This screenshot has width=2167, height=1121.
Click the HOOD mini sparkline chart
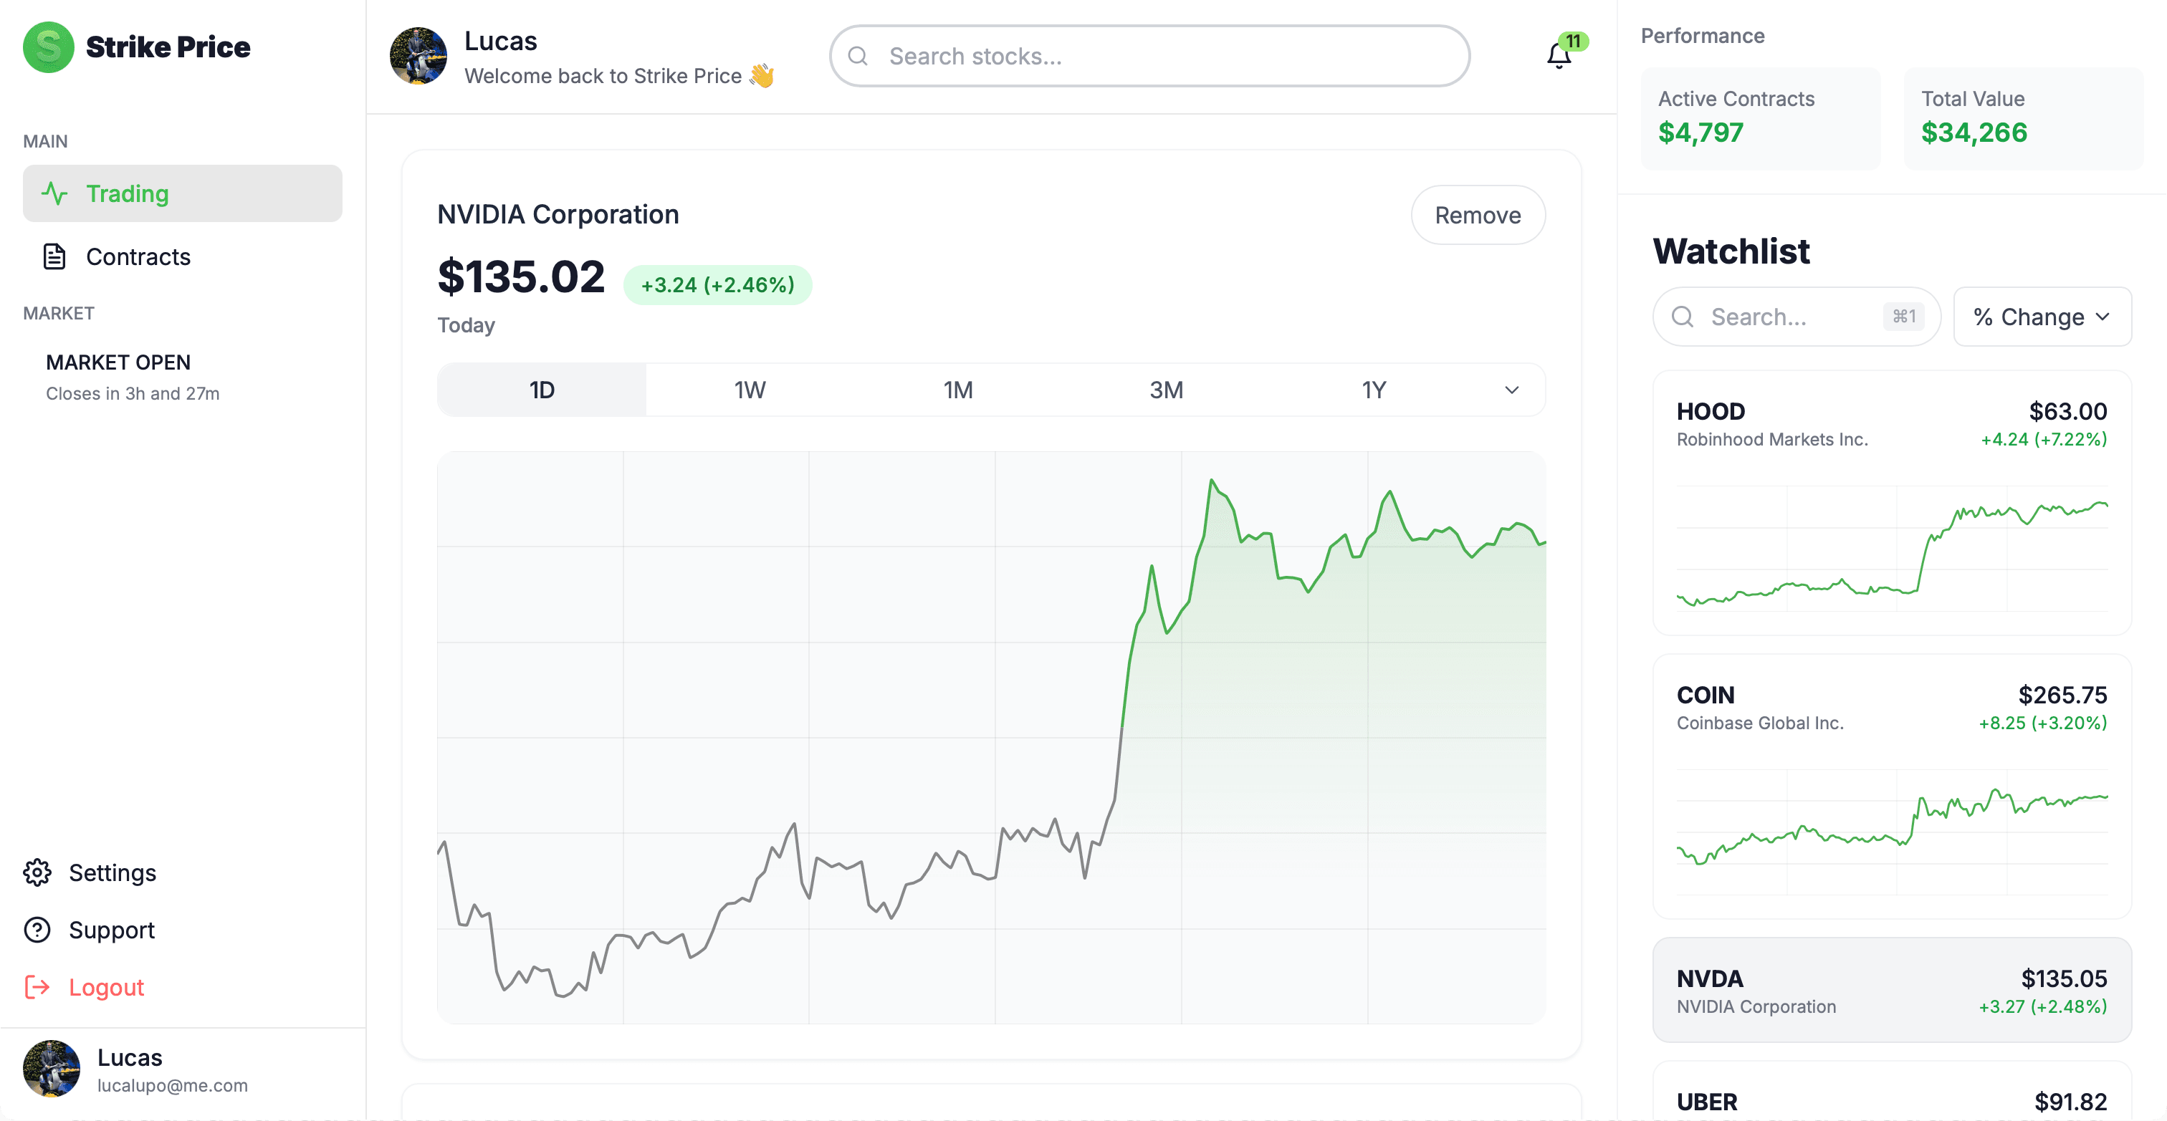click(x=1892, y=548)
